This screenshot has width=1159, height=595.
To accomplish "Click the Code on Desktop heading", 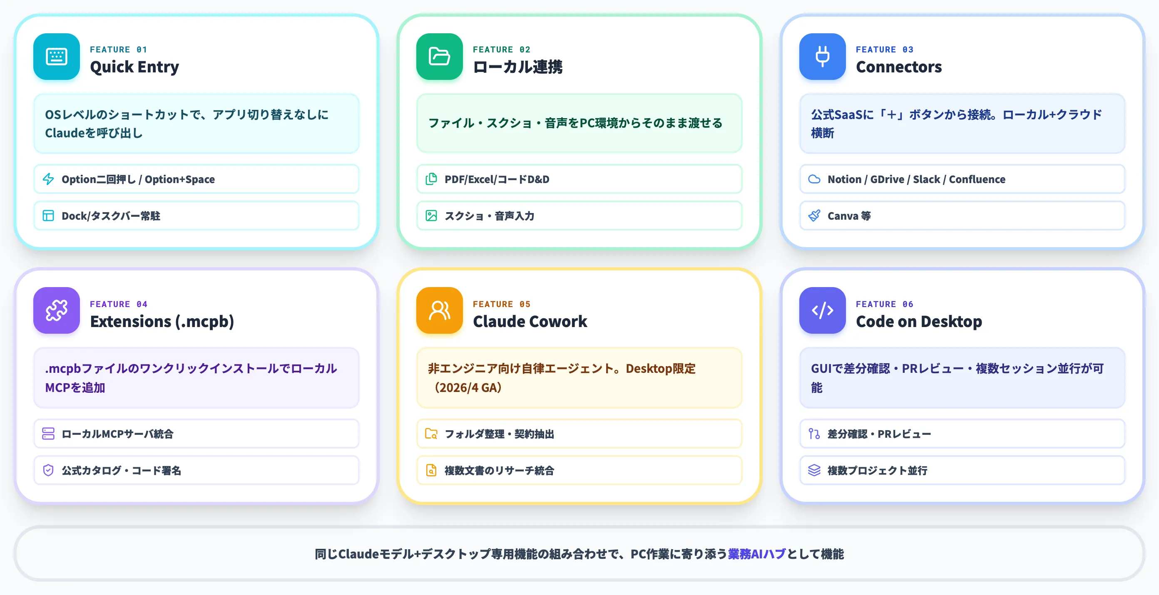I will tap(919, 322).
